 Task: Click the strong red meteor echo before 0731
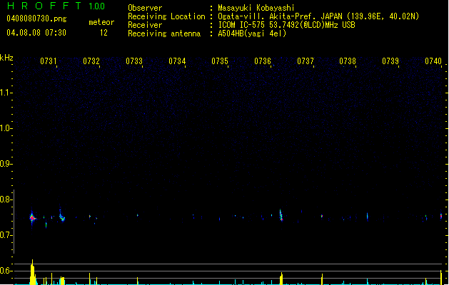pos(32,218)
